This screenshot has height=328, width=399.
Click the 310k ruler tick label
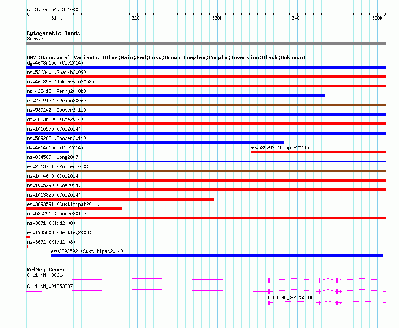click(56, 18)
